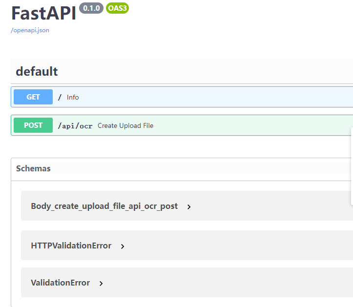Click the blue GET method badge
Image resolution: width=353 pixels, height=307 pixels.
click(x=33, y=97)
